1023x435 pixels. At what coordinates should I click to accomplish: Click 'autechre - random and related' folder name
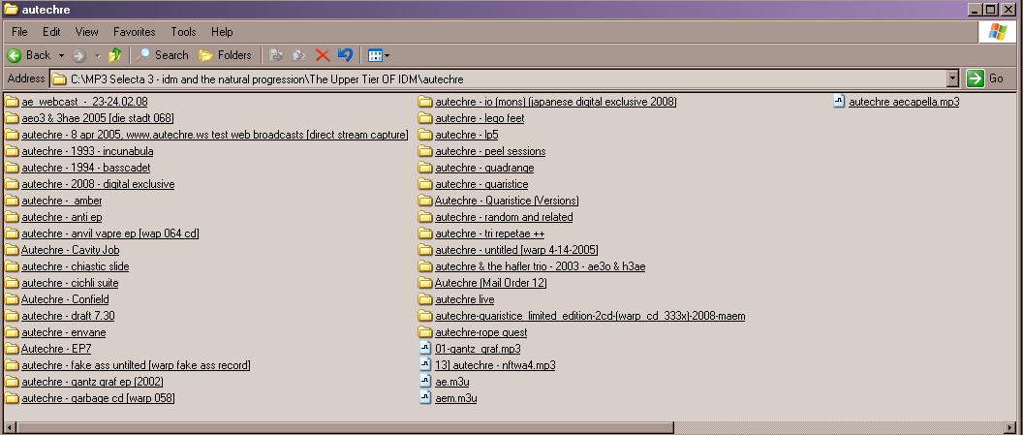click(504, 217)
